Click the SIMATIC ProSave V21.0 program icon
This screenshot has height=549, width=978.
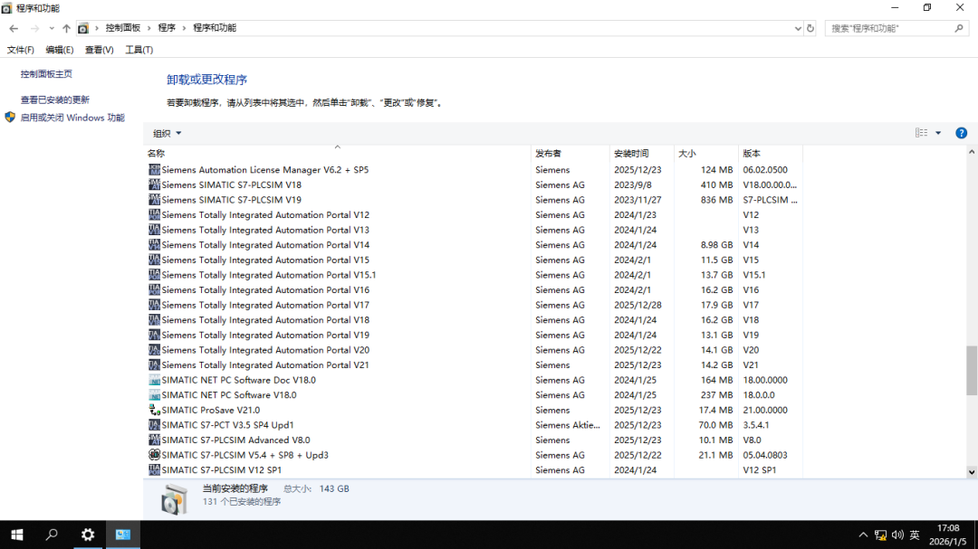(x=154, y=410)
